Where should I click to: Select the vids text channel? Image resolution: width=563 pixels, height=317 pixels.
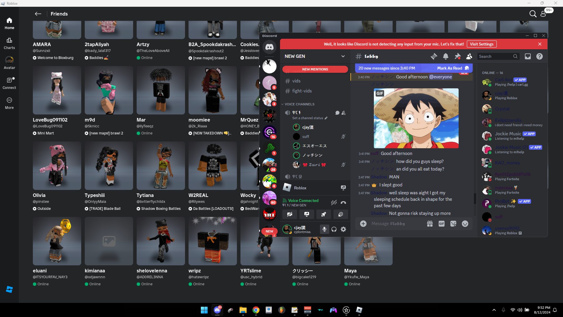pyautogui.click(x=296, y=81)
